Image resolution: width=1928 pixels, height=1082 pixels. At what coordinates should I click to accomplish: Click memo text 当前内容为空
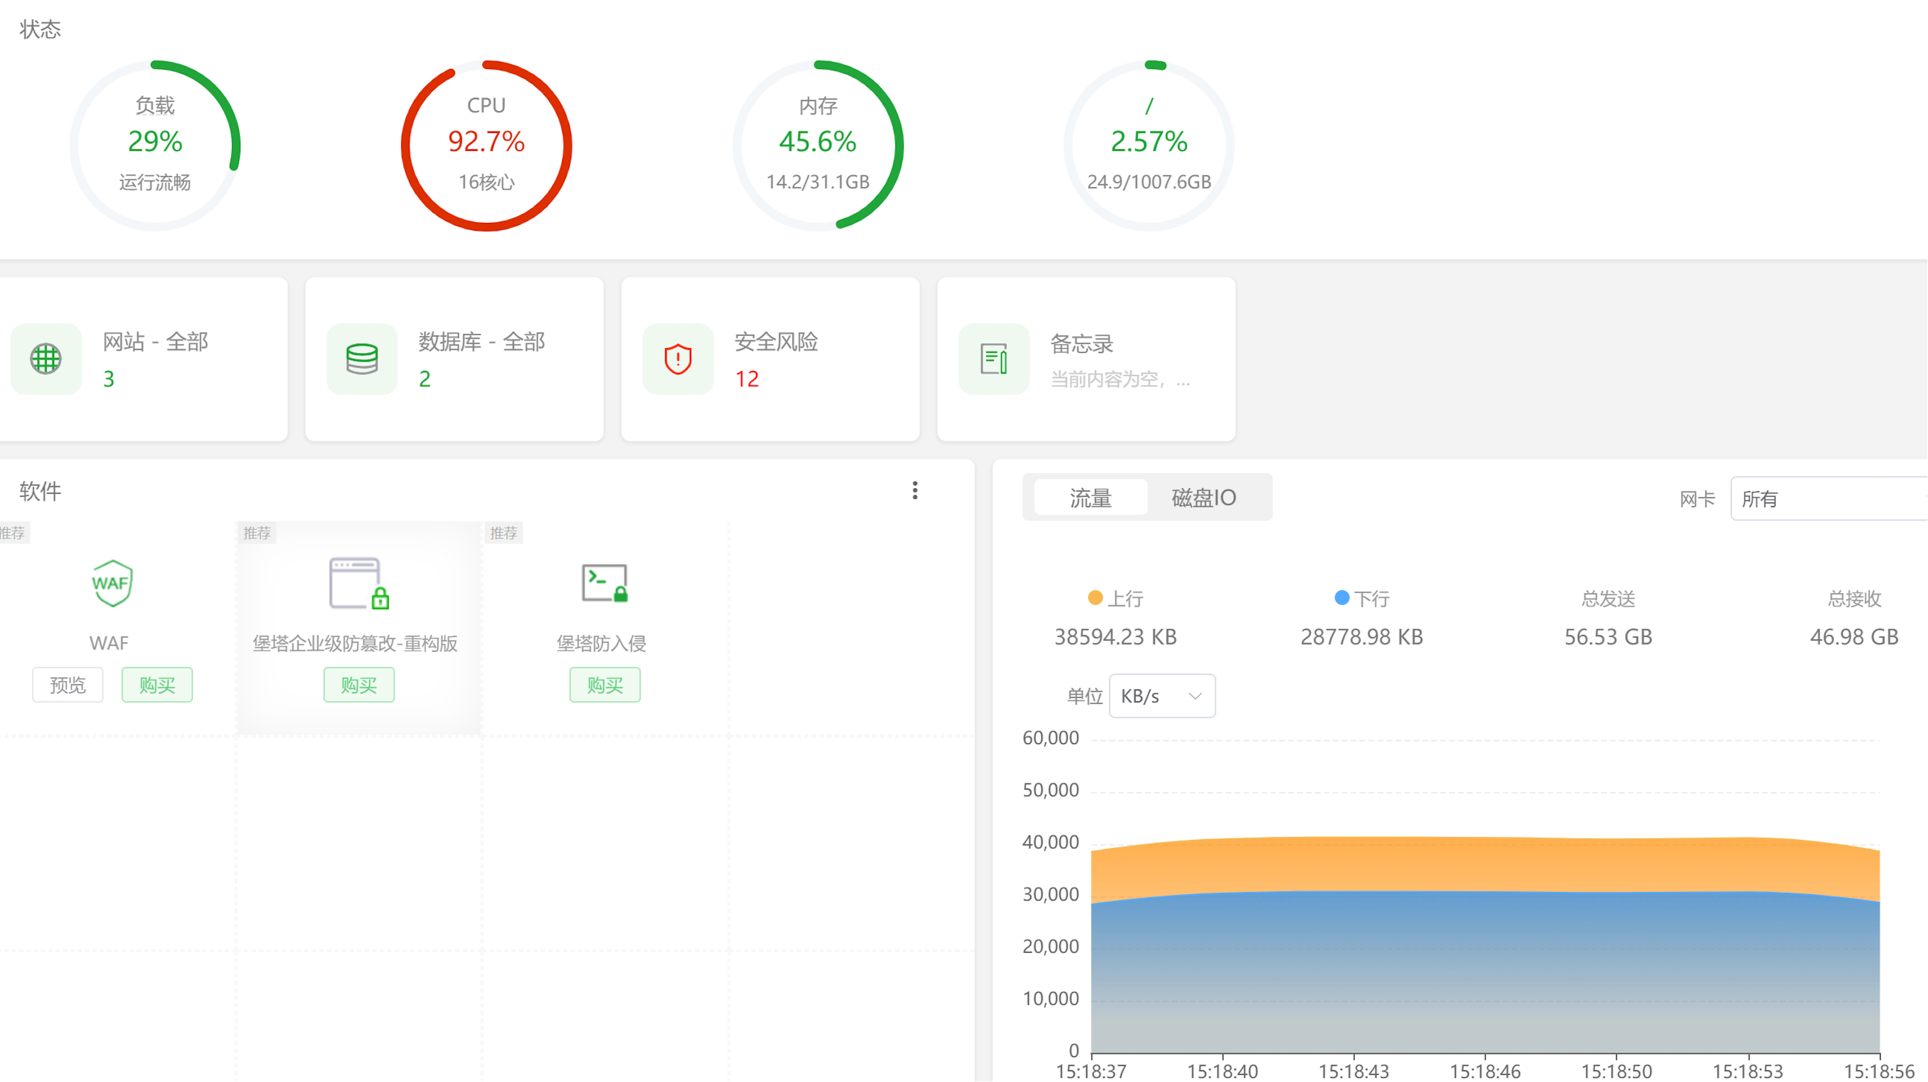tap(1121, 379)
